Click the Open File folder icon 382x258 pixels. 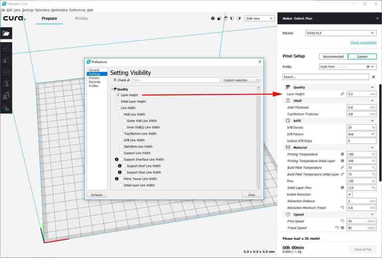[6, 34]
